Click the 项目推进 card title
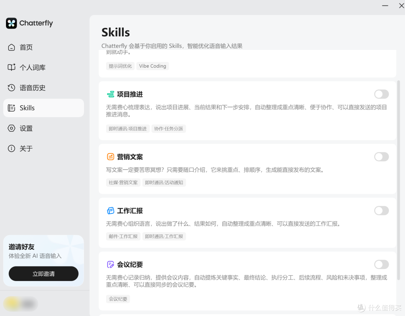This screenshot has width=405, height=316. tap(130, 94)
